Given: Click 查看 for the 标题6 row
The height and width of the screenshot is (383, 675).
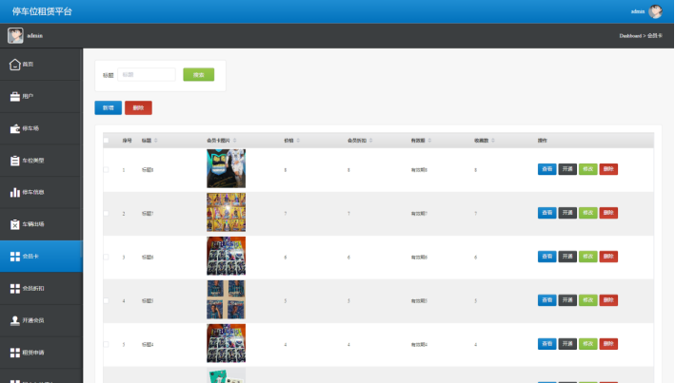Looking at the screenshot, I should 546,257.
